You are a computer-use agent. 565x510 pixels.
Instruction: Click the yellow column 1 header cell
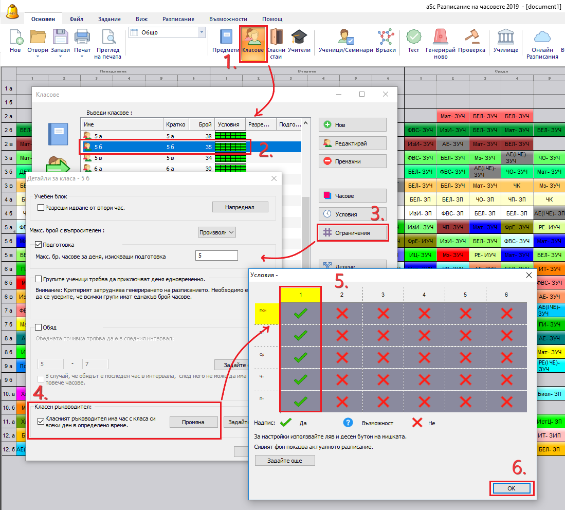point(300,295)
